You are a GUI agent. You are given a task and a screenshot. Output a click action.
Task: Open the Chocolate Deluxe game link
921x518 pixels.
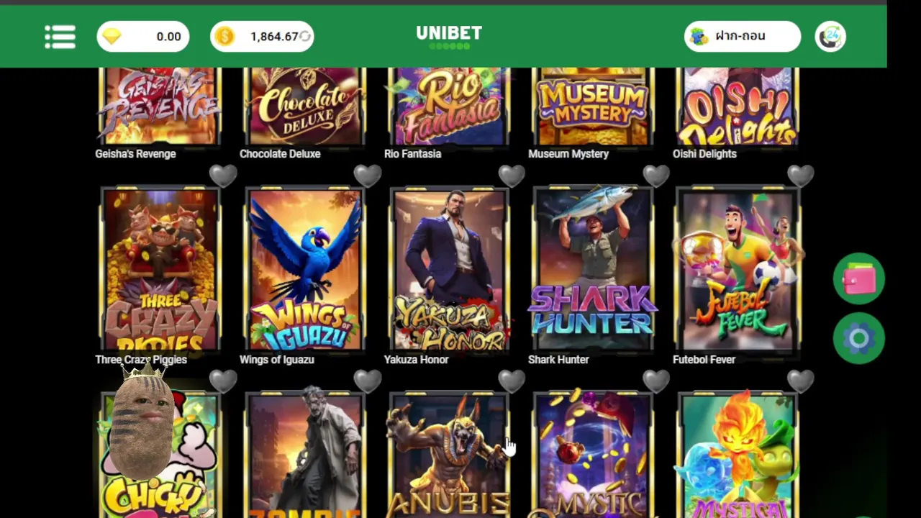pyautogui.click(x=280, y=154)
